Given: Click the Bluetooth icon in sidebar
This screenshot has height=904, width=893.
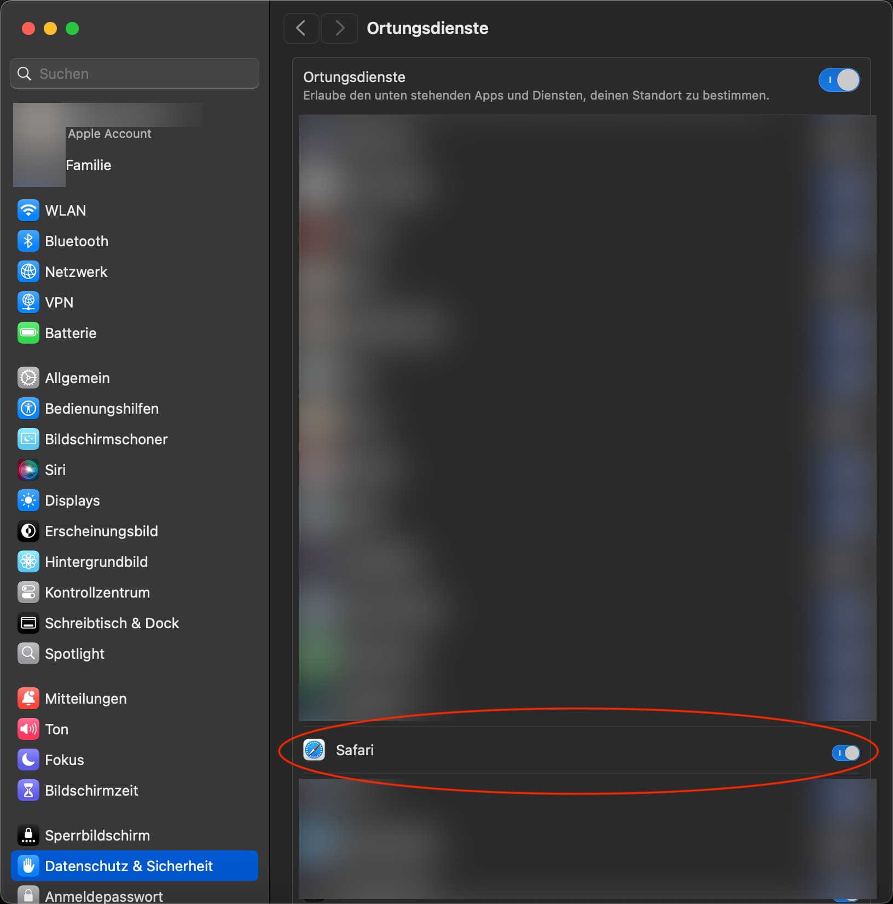Looking at the screenshot, I should [x=28, y=241].
